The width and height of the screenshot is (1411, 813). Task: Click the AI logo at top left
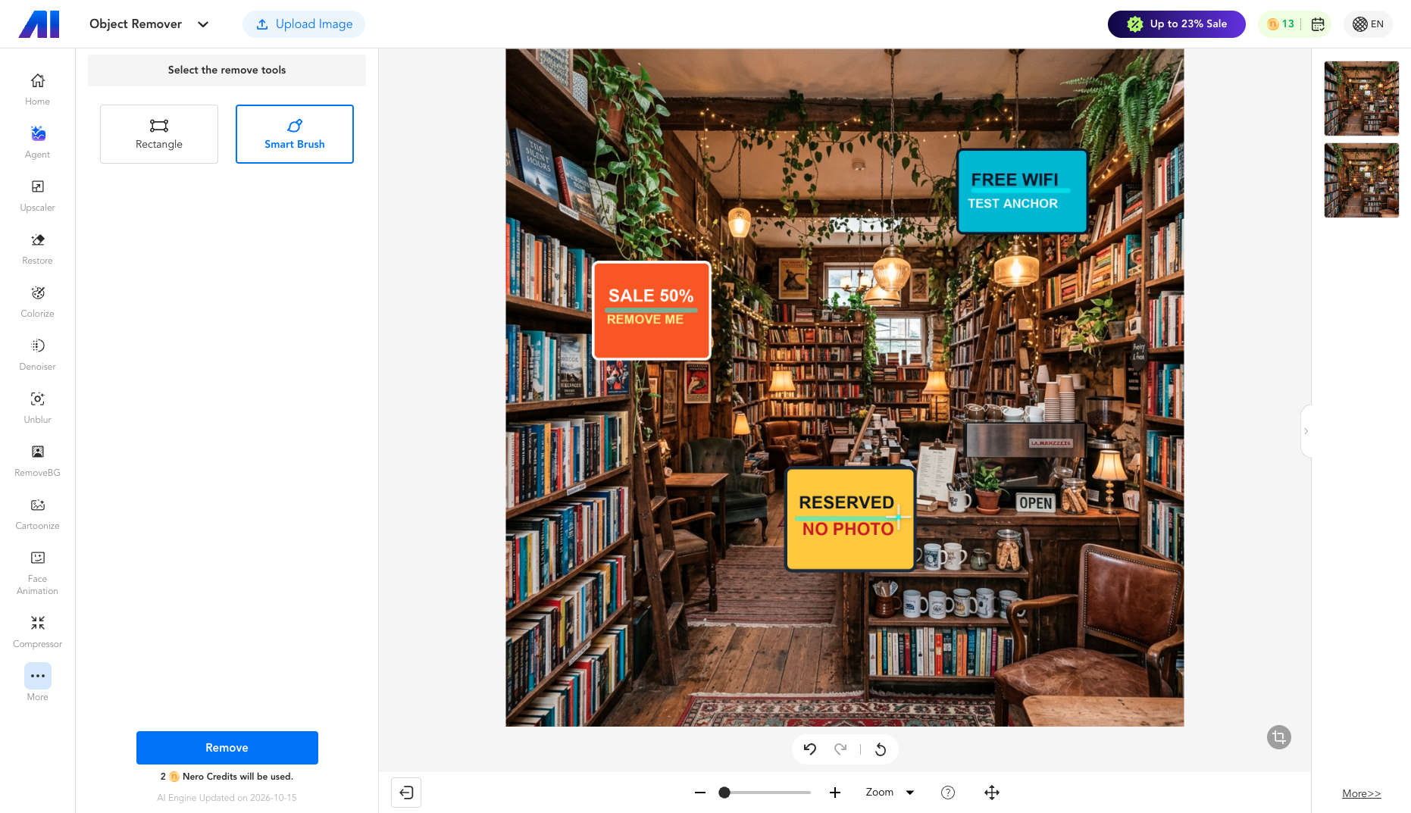pos(39,24)
